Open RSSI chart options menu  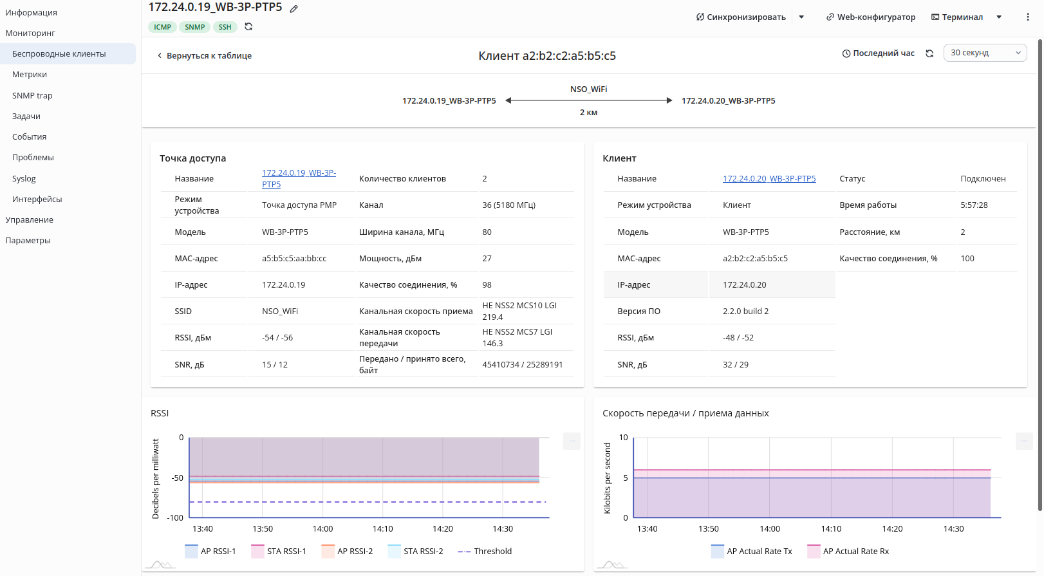(572, 441)
